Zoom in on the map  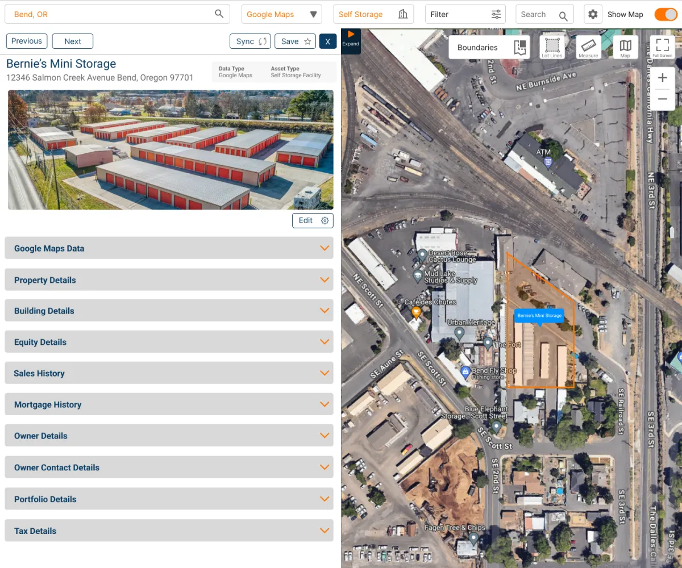click(662, 78)
